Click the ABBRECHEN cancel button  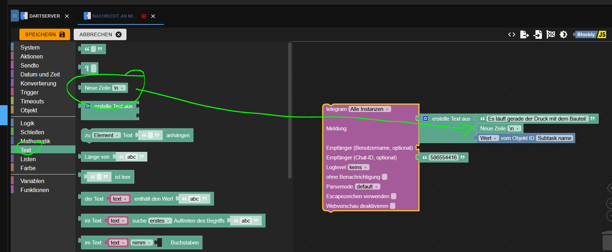[100, 34]
